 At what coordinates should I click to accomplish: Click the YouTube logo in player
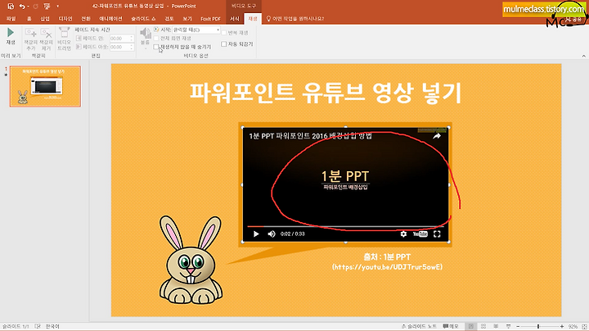pyautogui.click(x=420, y=234)
